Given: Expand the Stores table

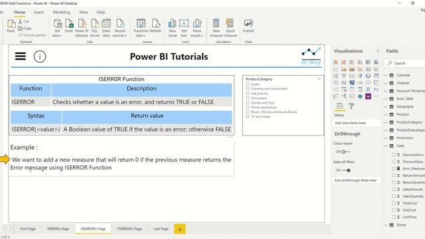Looking at the screenshot, I should (x=386, y=225).
